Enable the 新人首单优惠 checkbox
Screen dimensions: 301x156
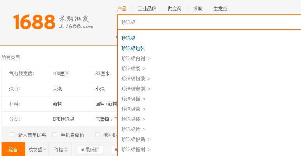[12, 135]
